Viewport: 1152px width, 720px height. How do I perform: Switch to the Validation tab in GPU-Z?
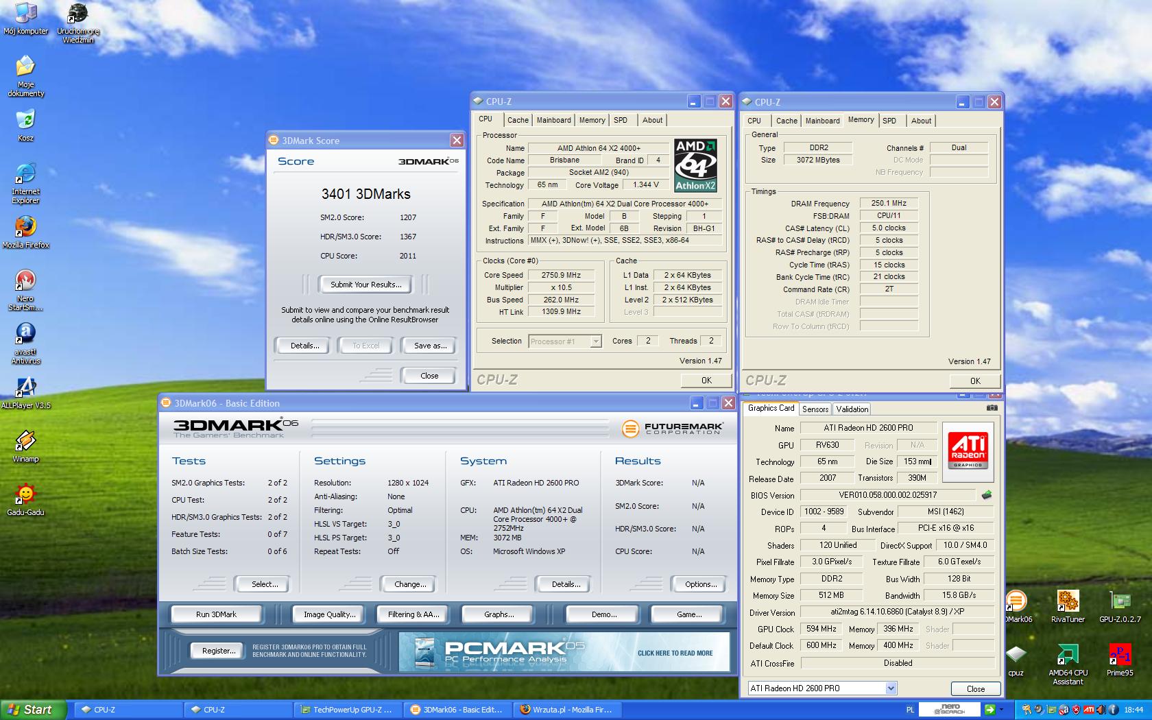click(852, 409)
